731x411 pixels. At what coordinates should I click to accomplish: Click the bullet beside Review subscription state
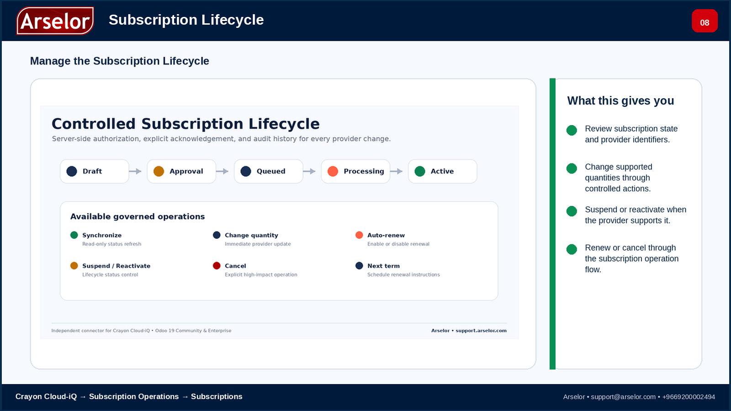click(572, 130)
